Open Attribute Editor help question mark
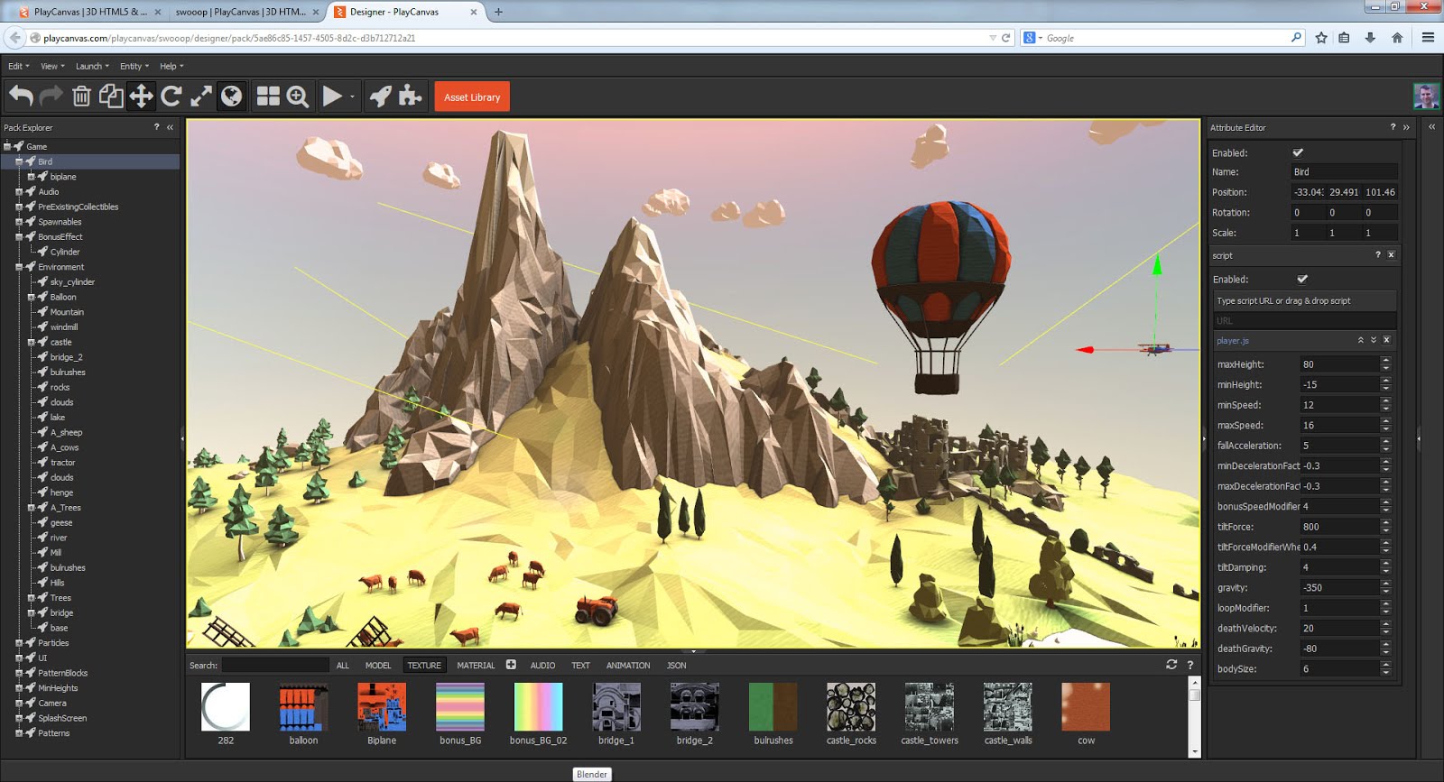 (1393, 127)
